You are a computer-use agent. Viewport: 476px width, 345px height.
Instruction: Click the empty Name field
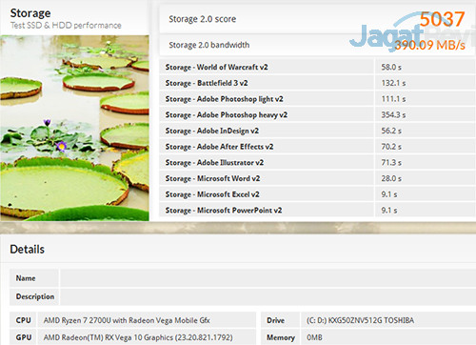tap(268, 278)
